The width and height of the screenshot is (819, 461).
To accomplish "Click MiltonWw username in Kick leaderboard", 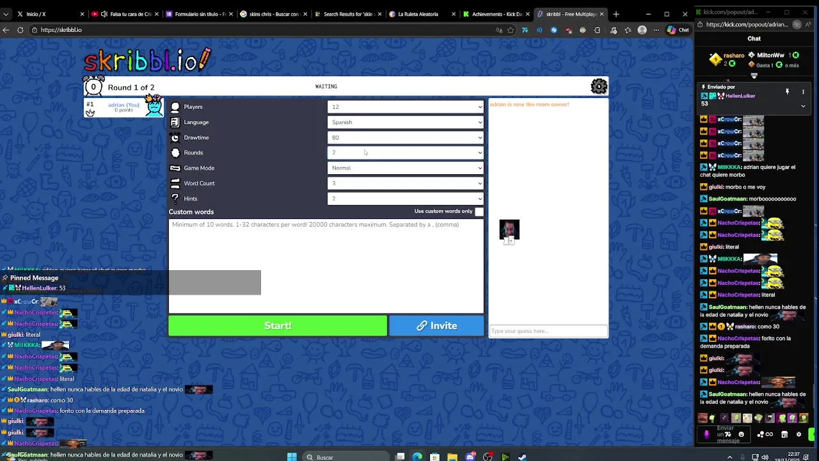I will coord(770,56).
